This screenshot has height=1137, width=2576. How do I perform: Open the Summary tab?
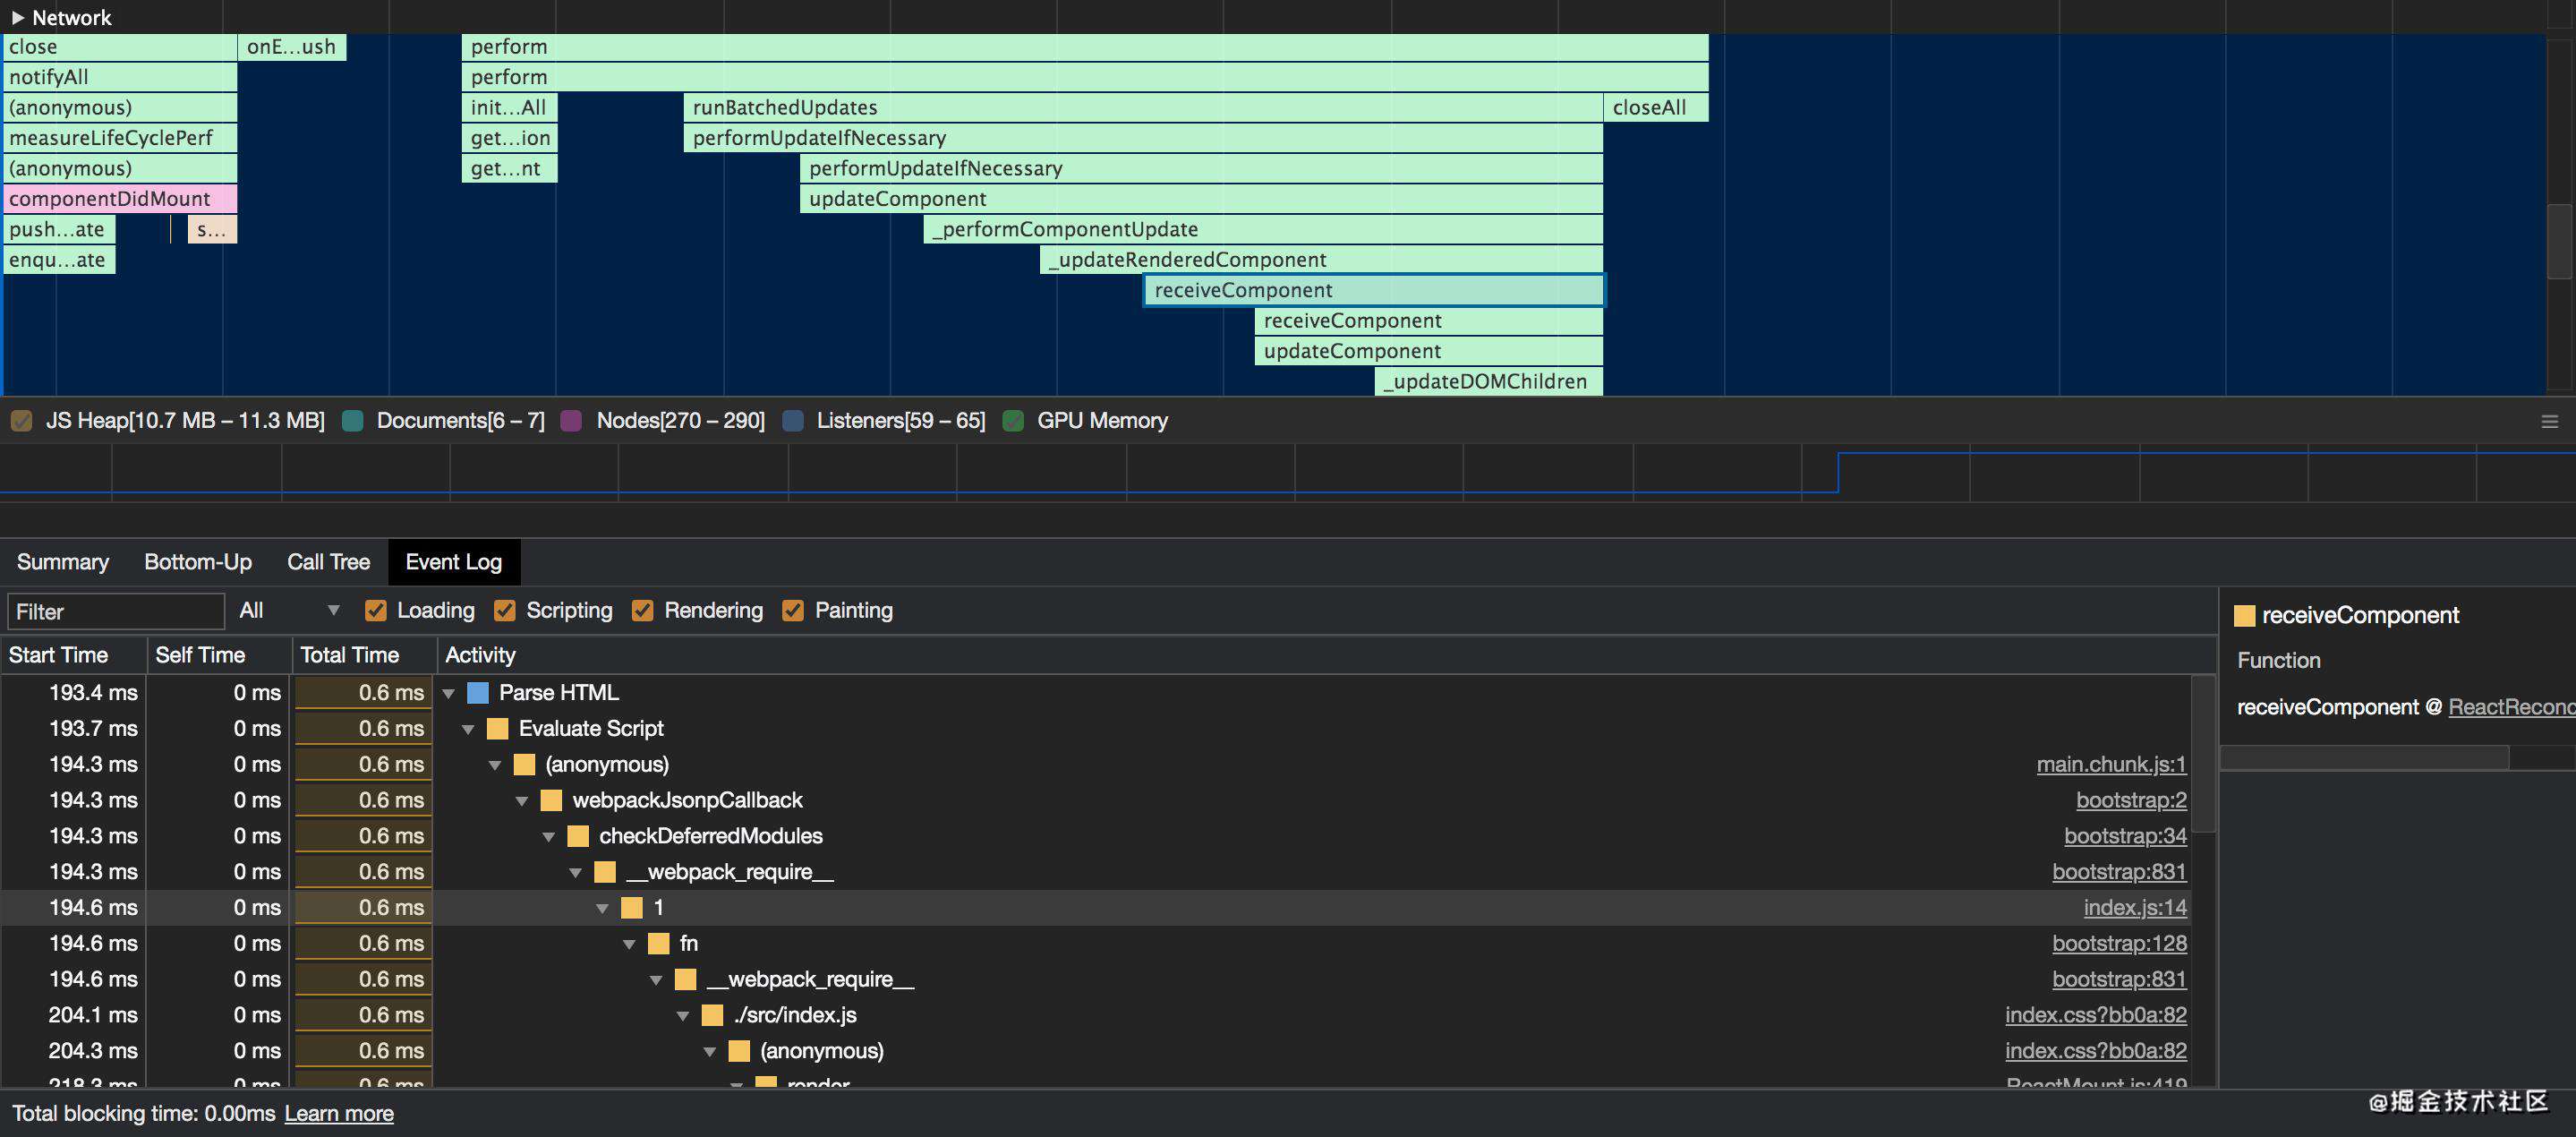tap(62, 562)
